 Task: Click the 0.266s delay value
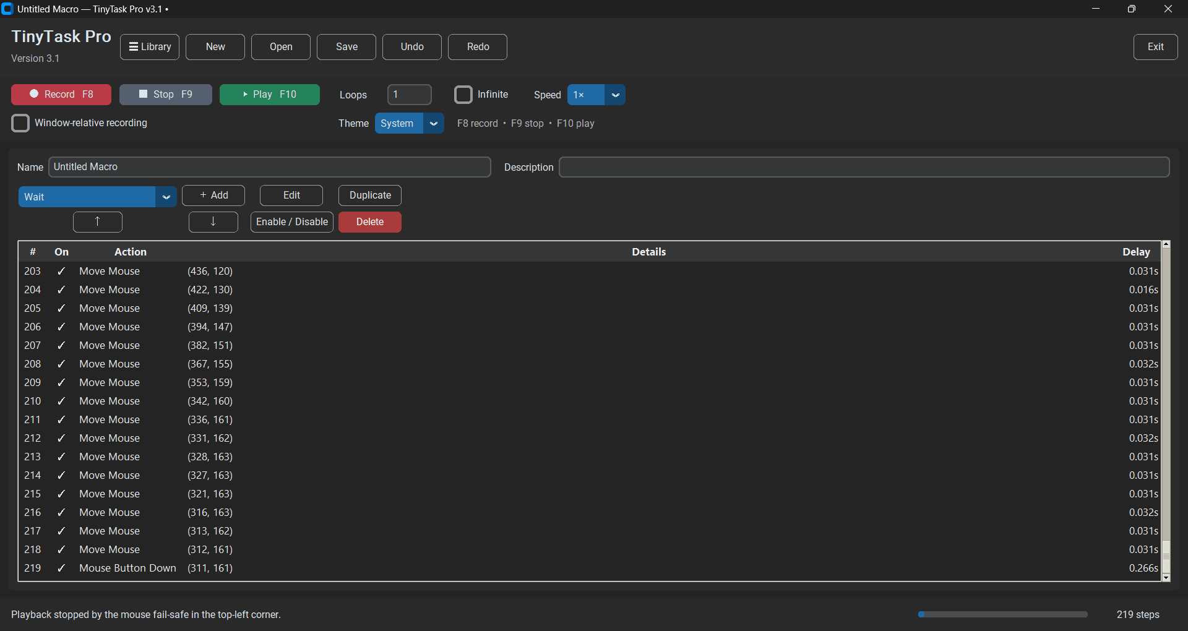(1143, 568)
